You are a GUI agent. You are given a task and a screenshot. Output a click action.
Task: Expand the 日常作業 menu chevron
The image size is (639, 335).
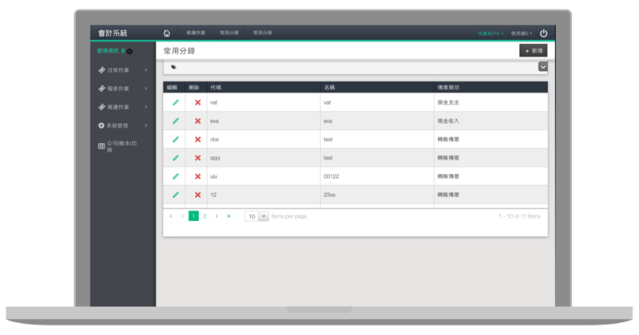coord(146,70)
